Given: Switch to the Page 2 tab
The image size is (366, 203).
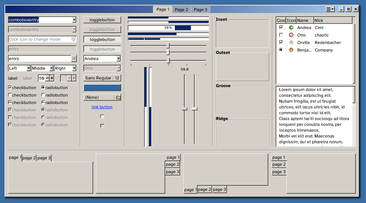Looking at the screenshot, I should point(181,9).
